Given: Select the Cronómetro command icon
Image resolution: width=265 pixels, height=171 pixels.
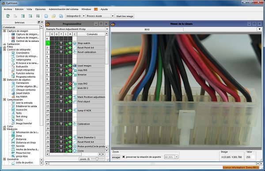Looking at the screenshot, I should [x=13, y=53].
